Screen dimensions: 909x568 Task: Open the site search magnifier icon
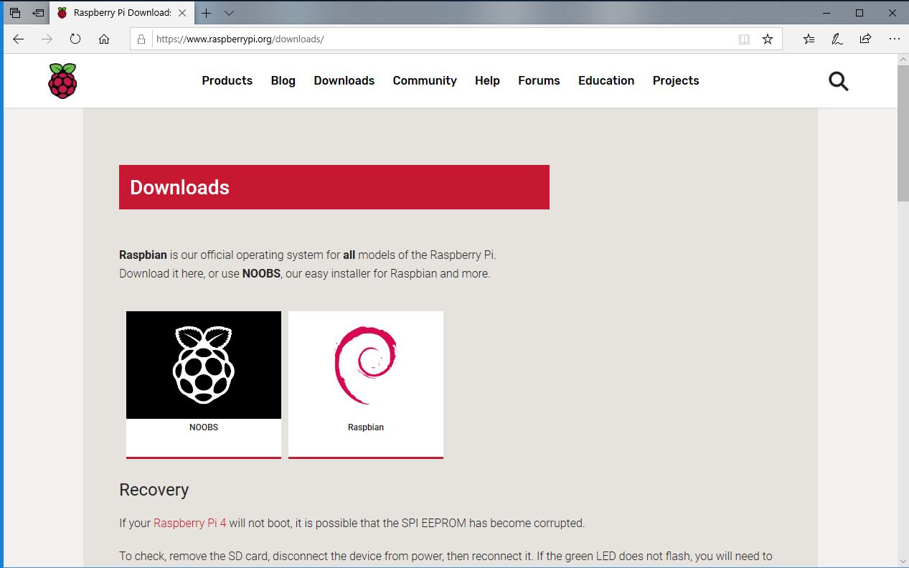coord(838,81)
